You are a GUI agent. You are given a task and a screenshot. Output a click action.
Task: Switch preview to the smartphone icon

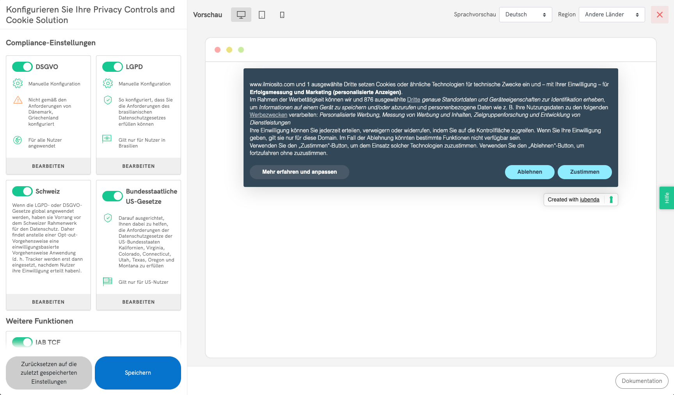[282, 14]
